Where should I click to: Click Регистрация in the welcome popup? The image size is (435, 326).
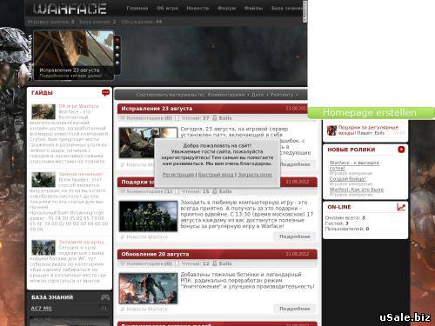point(178,175)
